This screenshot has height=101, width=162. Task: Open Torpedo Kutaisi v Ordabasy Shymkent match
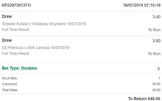coord(44,24)
